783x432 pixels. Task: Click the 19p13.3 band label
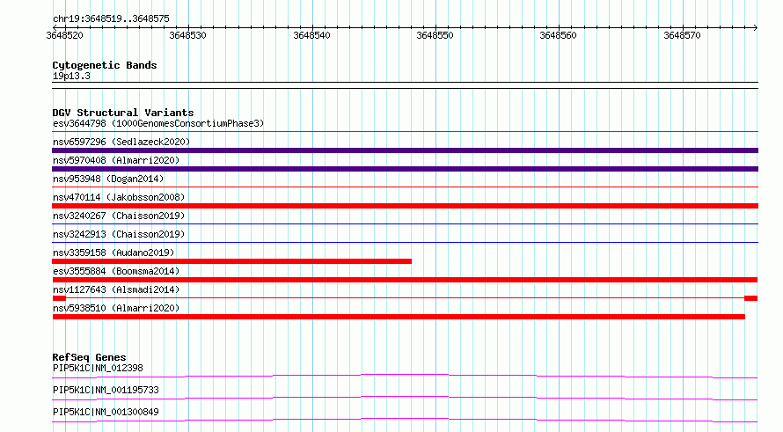tap(71, 76)
